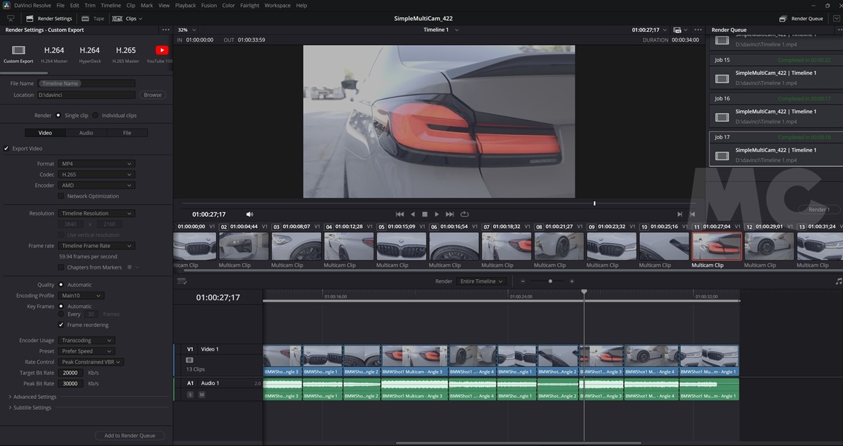The image size is (843, 446).
Task: Uncheck the Frame reordering checkbox
Action: point(61,325)
